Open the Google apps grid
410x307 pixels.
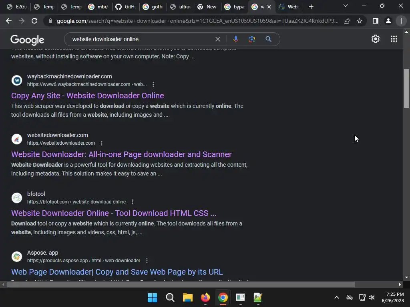[x=394, y=39]
